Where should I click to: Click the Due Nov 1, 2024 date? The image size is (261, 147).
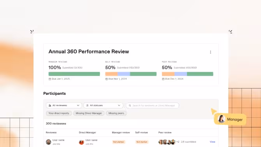[118, 79]
